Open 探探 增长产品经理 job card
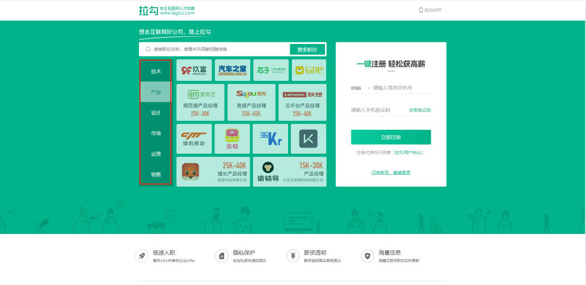Viewport: 586px width, 285px height. 213,172
